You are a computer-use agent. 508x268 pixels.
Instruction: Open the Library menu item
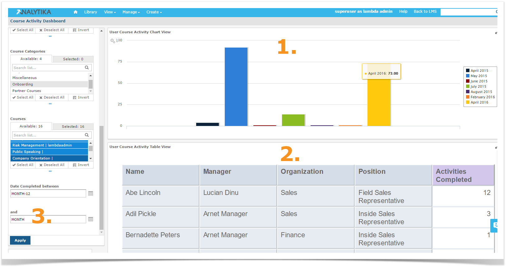(90, 12)
